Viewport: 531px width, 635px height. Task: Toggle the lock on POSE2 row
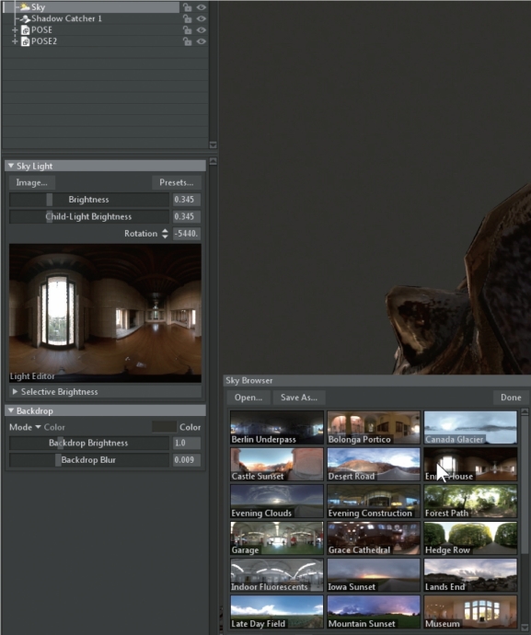(x=187, y=41)
